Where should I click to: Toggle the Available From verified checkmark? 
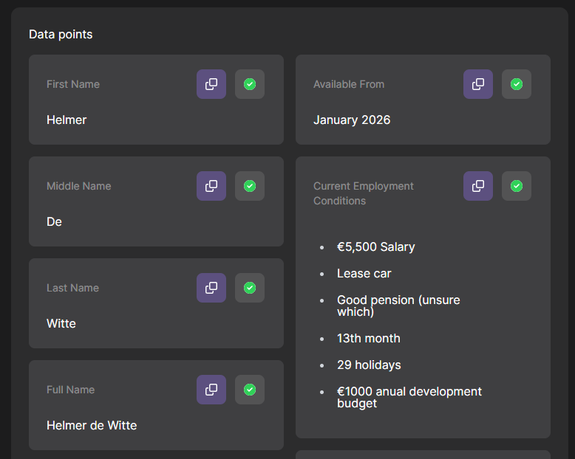[x=517, y=84]
